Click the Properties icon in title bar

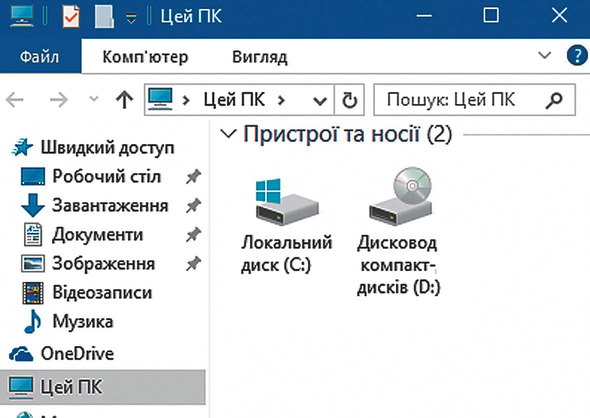coord(70,17)
